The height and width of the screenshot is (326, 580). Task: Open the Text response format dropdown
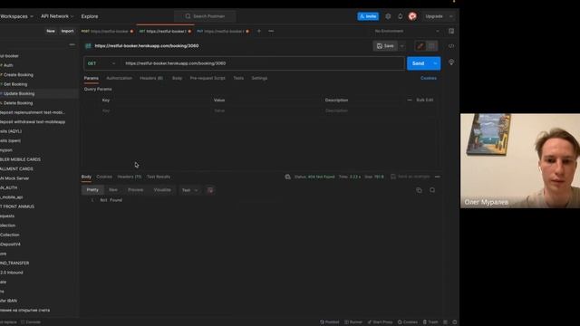[189, 190]
